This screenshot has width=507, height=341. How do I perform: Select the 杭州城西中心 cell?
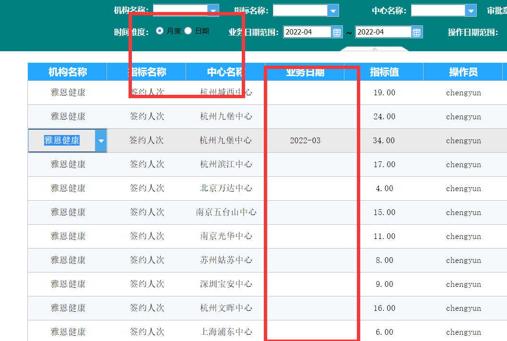[226, 93]
